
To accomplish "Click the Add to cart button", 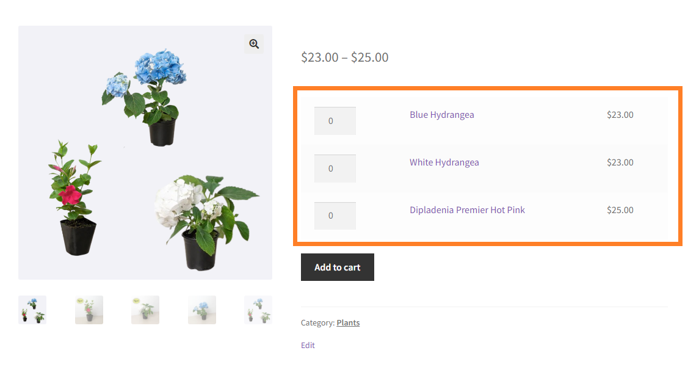I will [x=338, y=267].
